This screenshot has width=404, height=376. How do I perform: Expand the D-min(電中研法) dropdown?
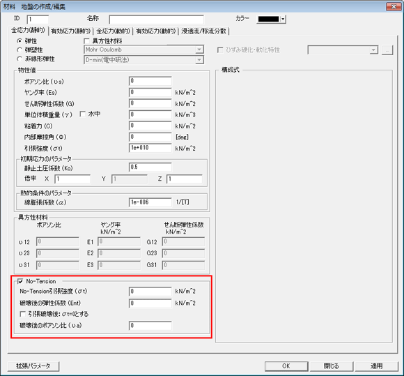[x=199, y=60]
